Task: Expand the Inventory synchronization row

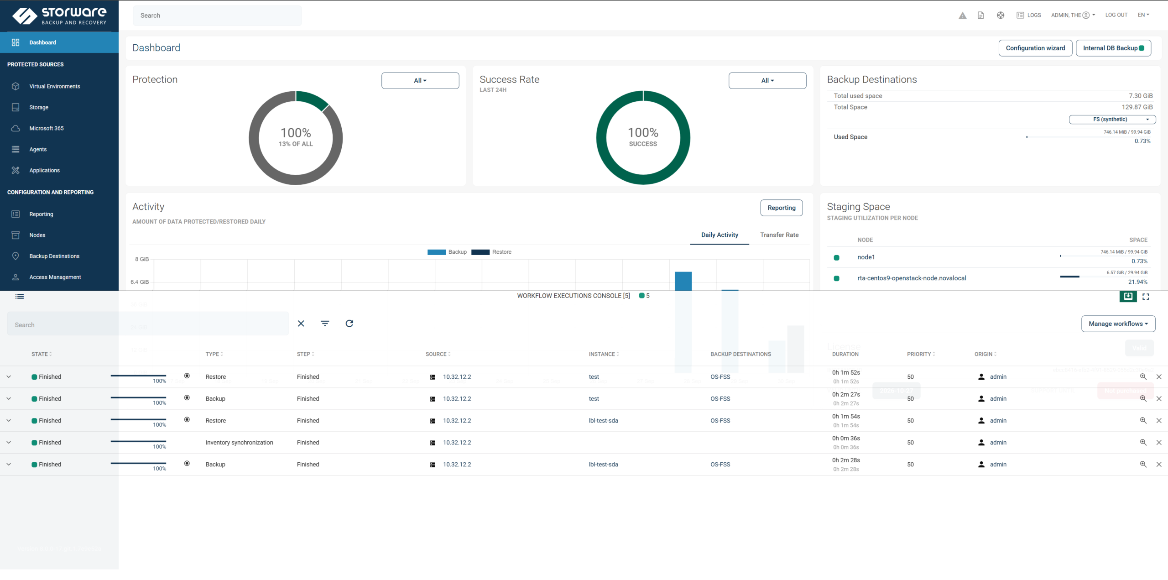Action: [9, 443]
